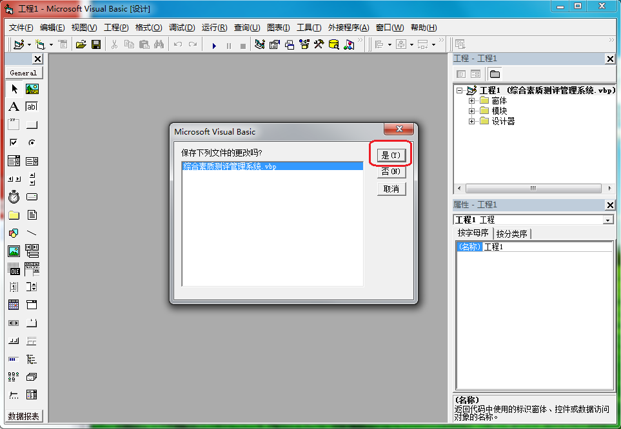
Task: Open the 文件(F) menu
Action: (x=21, y=27)
